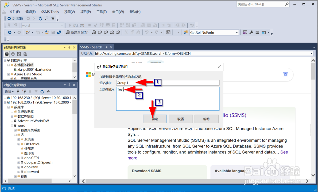Screen dimensions: 318x192
Task: Open the URL address bar dropdown
Action: tap(312, 53)
